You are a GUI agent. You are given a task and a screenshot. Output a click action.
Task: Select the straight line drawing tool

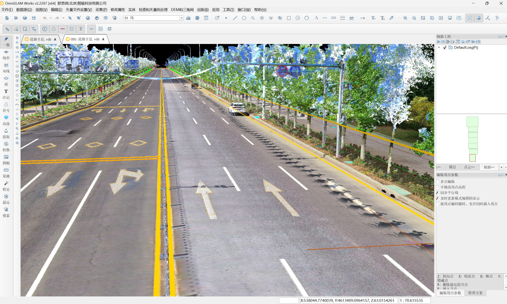click(x=235, y=18)
